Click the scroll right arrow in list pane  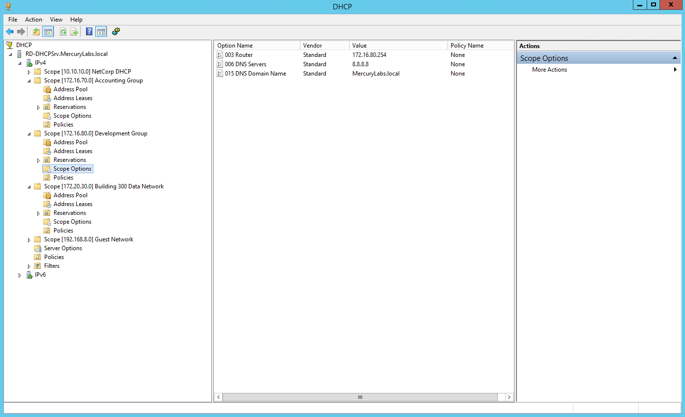(509, 397)
